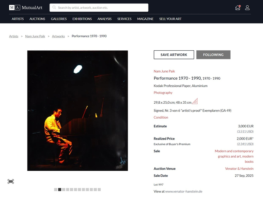Open the envelope notifications icon
The height and width of the screenshot is (197, 263).
238,7
